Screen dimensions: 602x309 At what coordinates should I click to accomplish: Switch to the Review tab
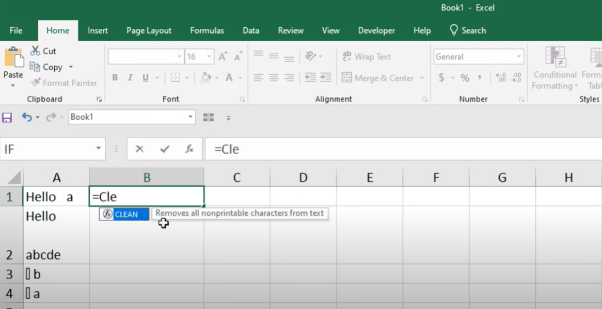[291, 30]
